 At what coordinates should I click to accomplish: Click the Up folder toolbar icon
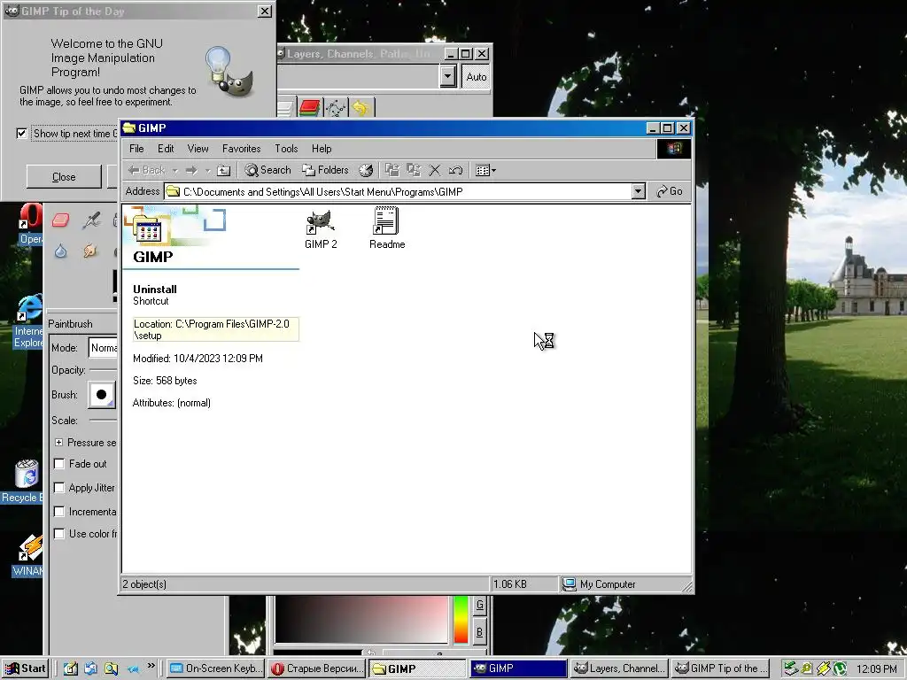(x=224, y=170)
